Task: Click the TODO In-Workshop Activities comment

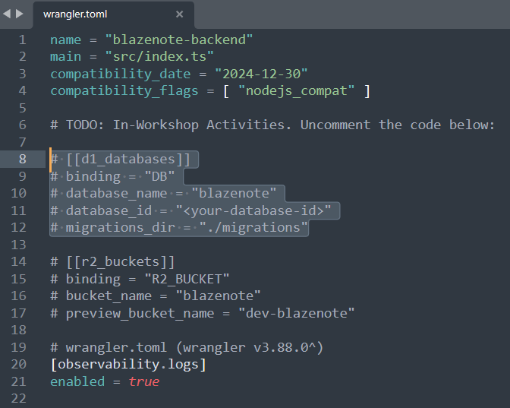Action: pyautogui.click(x=272, y=125)
